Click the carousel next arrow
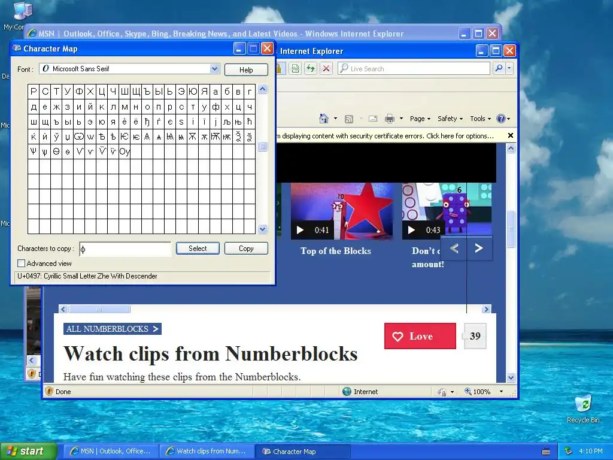613x460 pixels. point(479,249)
